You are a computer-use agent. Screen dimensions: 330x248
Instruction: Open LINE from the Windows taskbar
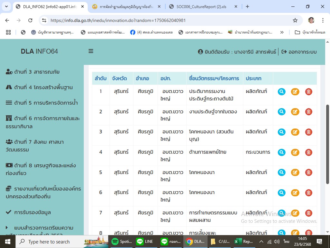click(x=145, y=242)
